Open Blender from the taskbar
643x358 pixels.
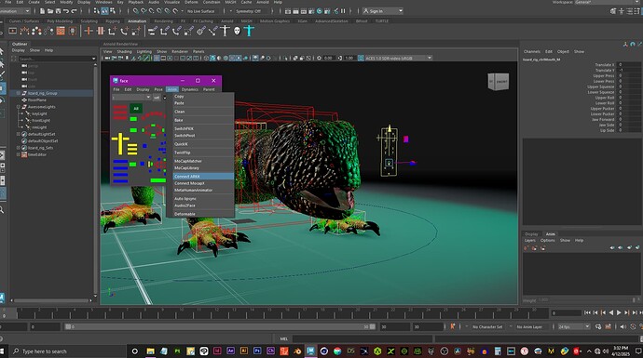point(297,351)
